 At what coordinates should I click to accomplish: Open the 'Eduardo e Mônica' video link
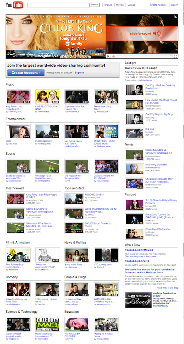click(x=17, y=300)
